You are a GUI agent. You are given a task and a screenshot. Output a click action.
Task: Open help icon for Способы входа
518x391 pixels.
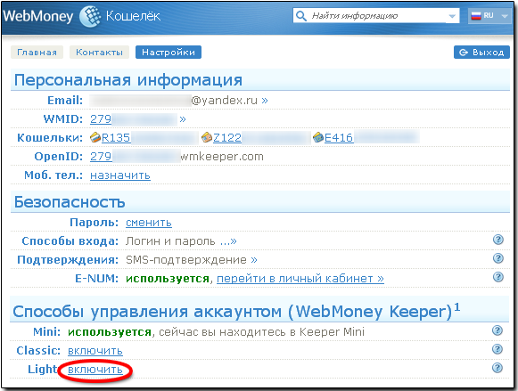pos(497,240)
